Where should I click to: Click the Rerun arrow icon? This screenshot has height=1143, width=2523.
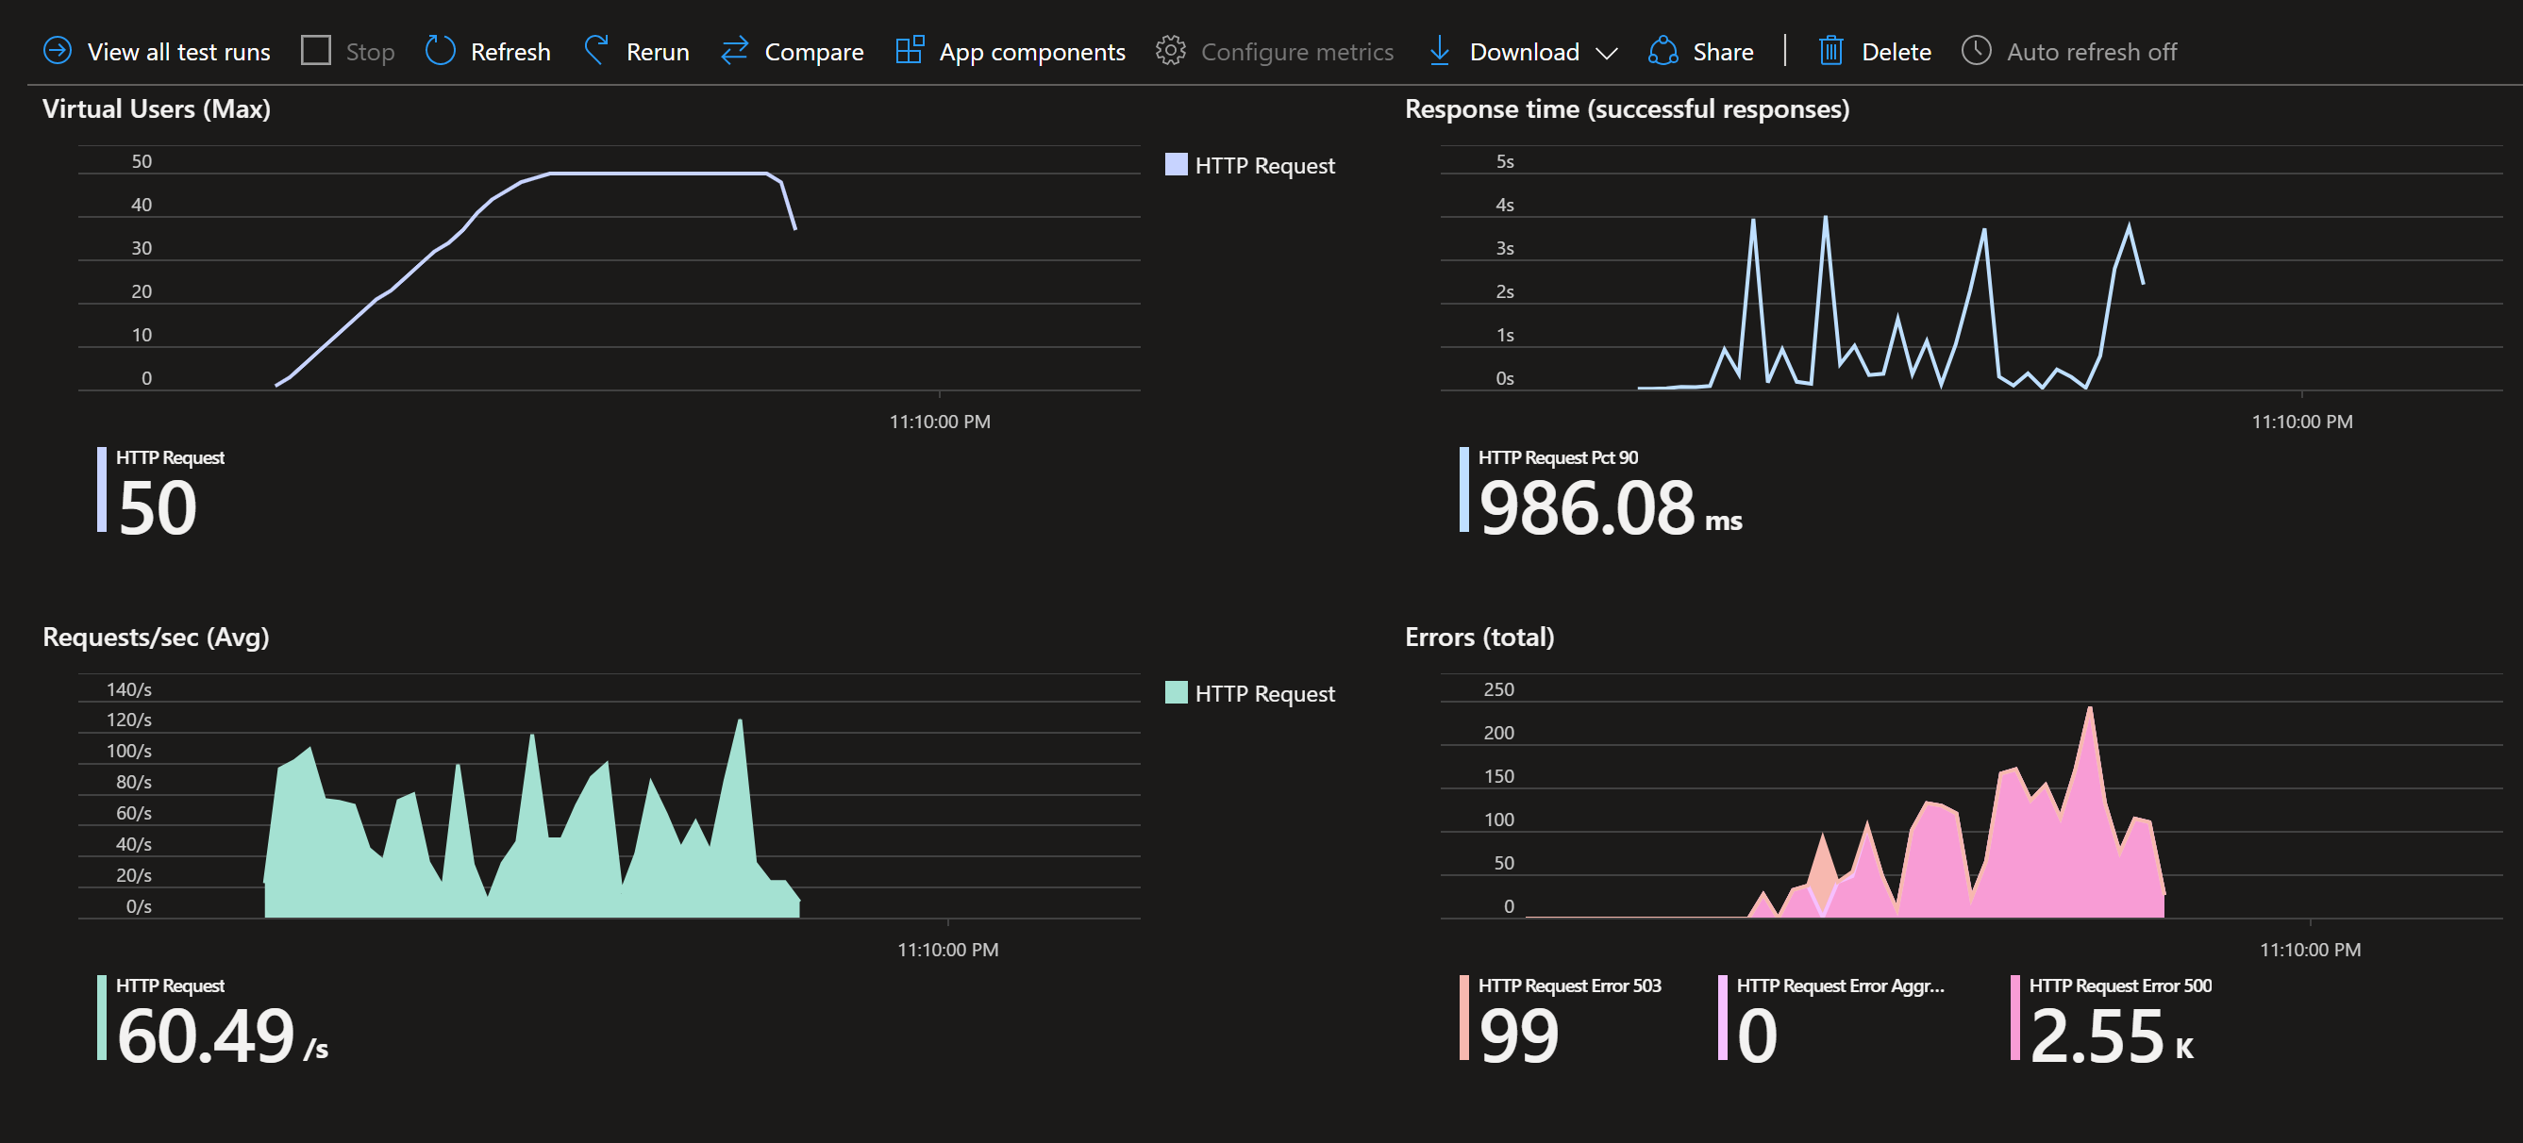pyautogui.click(x=595, y=50)
